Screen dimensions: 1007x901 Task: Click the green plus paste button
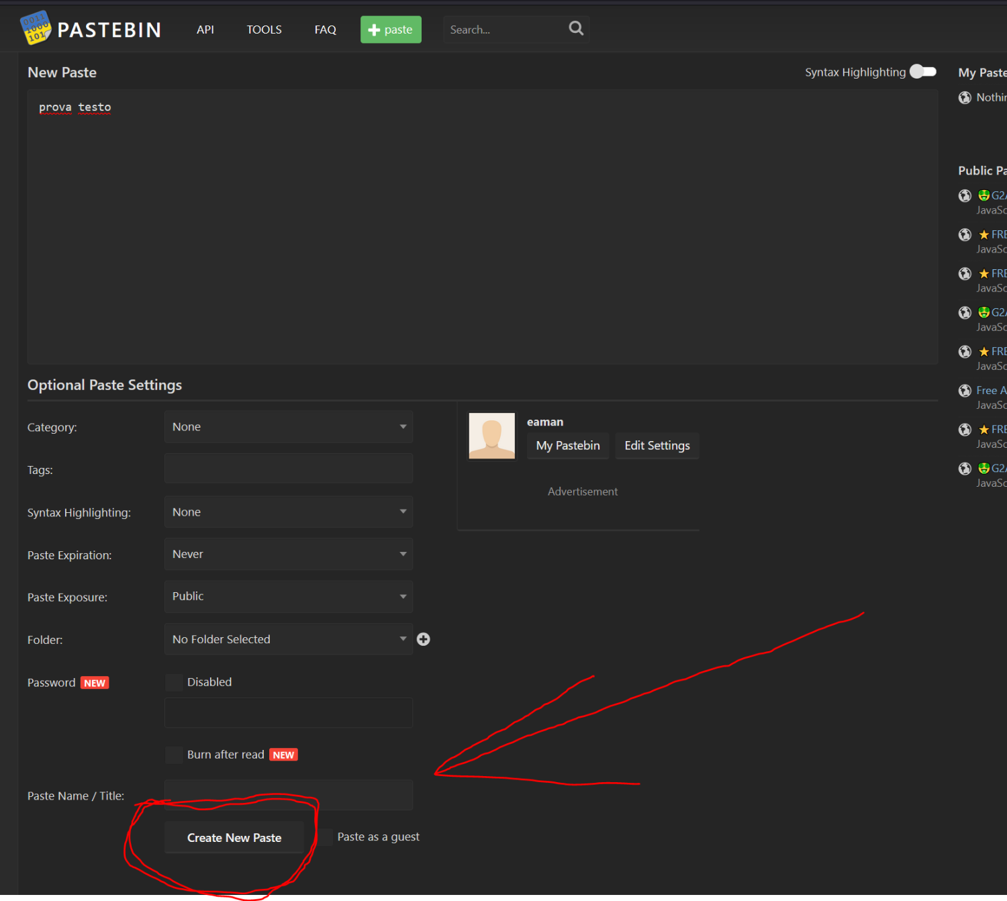click(x=391, y=30)
